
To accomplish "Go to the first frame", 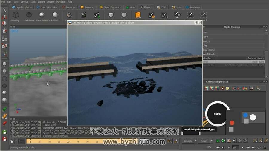I will pos(218,147).
